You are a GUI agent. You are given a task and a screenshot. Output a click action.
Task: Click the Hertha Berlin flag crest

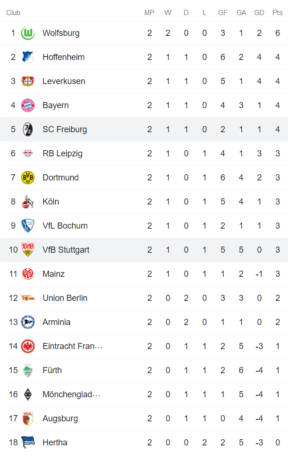(x=27, y=443)
